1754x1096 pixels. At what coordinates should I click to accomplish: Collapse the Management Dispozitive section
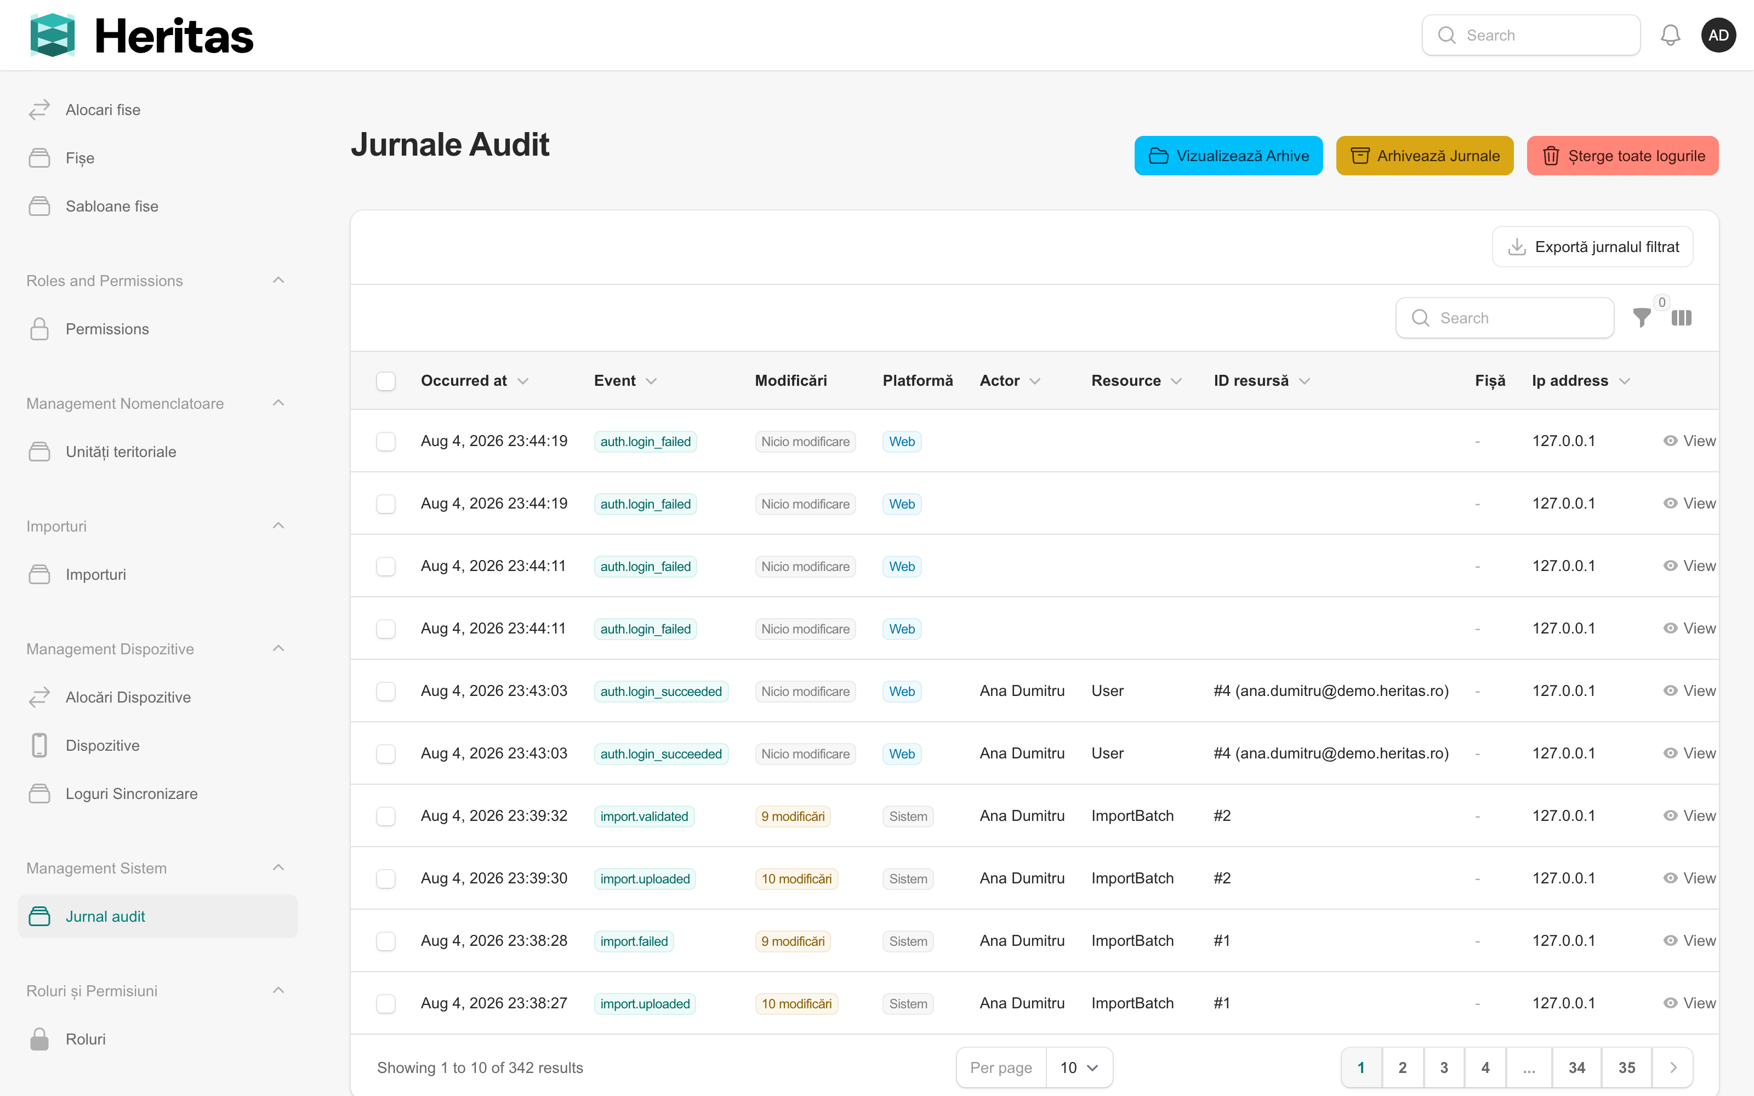pyautogui.click(x=278, y=648)
